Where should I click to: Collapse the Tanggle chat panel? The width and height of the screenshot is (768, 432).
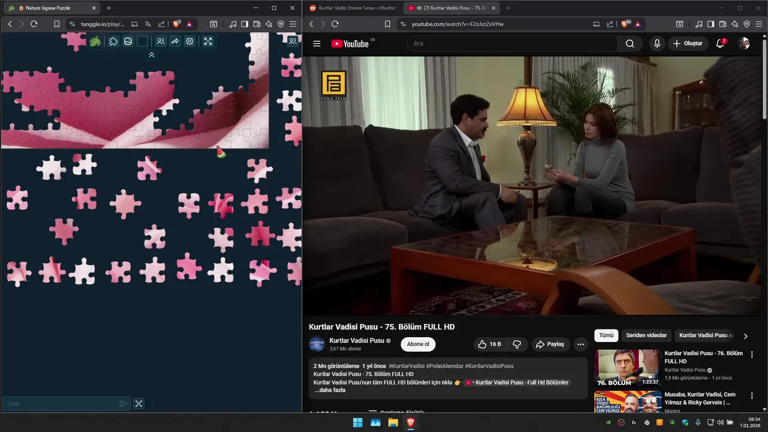click(139, 404)
